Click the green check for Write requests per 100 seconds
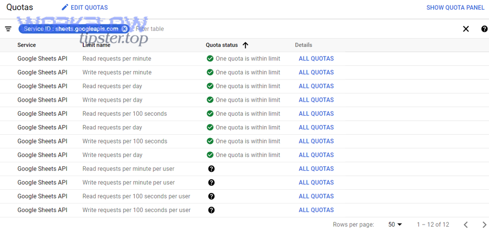Viewport: 489px width, 237px height. point(210,141)
